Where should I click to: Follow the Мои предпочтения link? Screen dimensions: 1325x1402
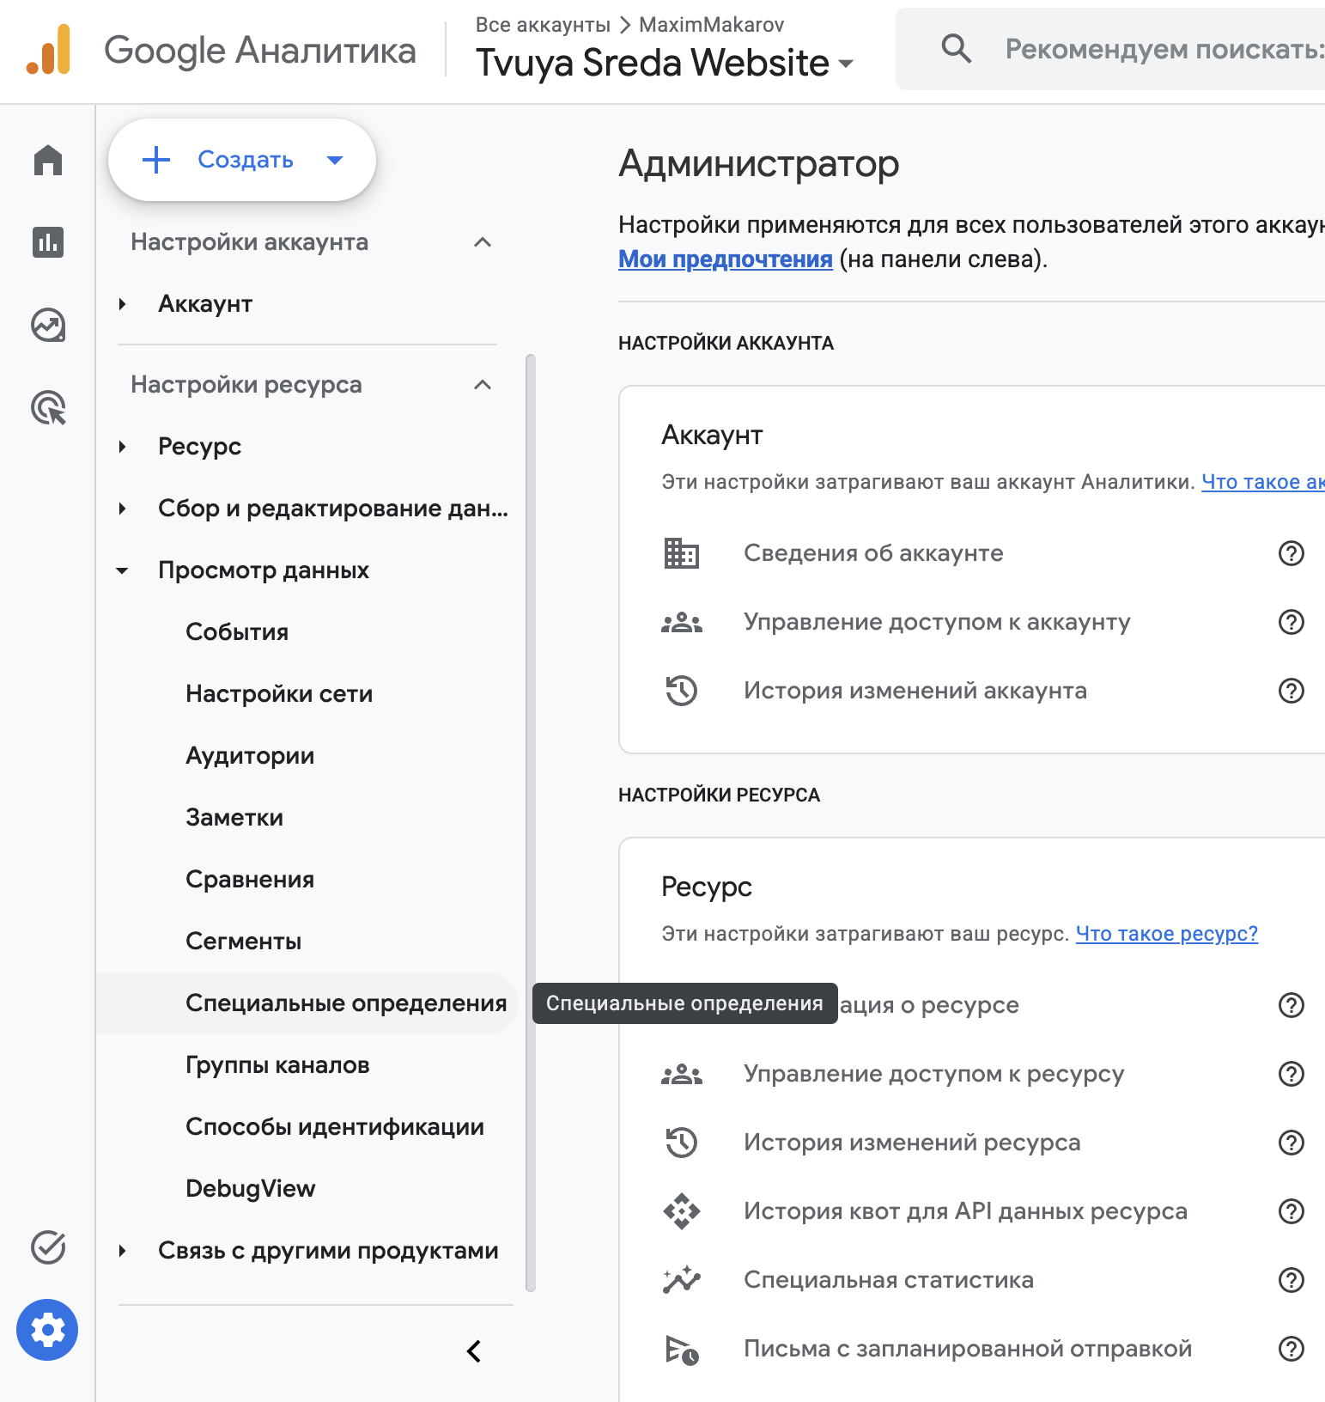pos(726,259)
